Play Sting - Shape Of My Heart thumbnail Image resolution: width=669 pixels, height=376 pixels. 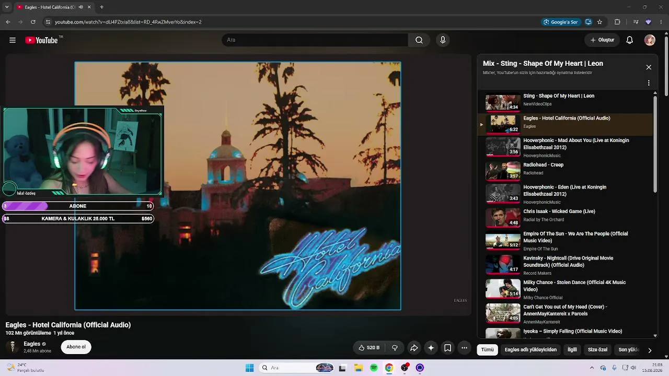tap(503, 102)
